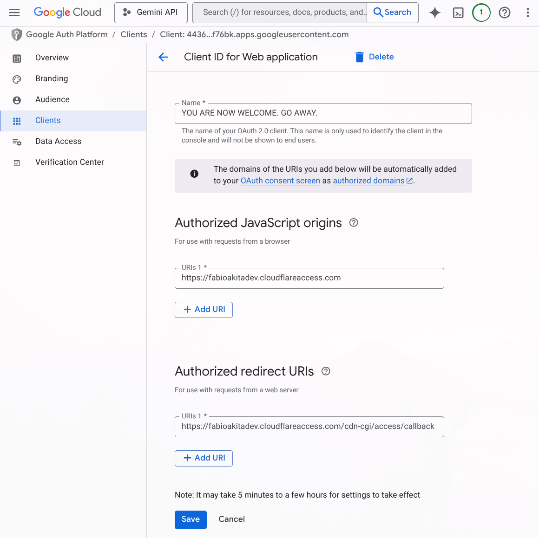Edit the client Name field
The width and height of the screenshot is (539, 538).
tap(323, 113)
